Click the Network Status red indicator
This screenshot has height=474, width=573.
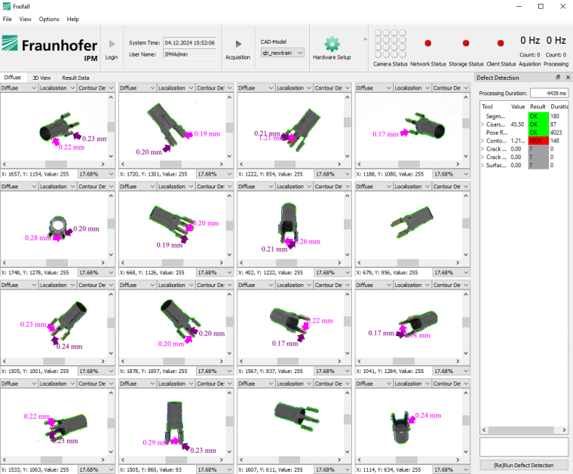pyautogui.click(x=428, y=44)
